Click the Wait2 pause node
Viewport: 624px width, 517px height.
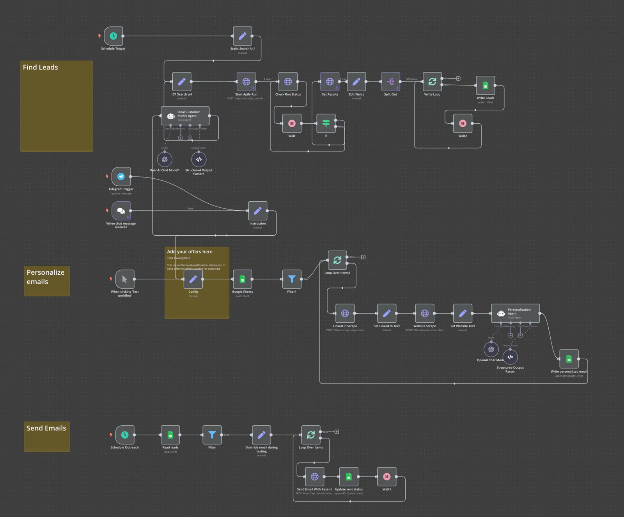point(463,124)
